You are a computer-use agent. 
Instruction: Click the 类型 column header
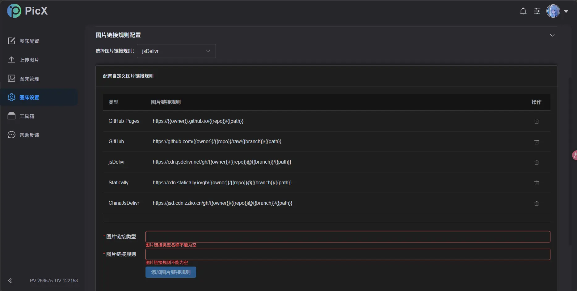113,102
